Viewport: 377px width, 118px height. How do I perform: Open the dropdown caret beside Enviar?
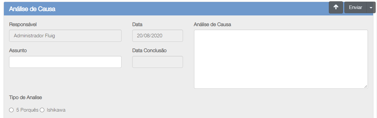371,7
